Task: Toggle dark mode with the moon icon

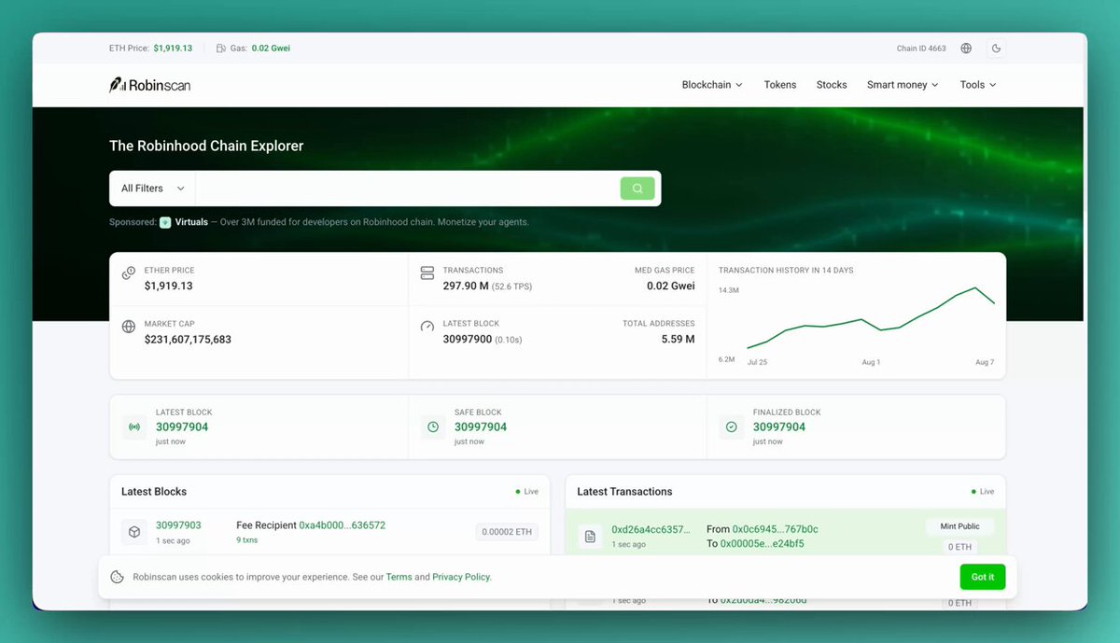Action: click(996, 49)
